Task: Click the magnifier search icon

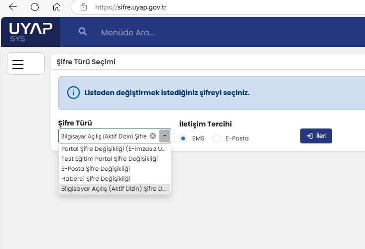Action: pyautogui.click(x=83, y=32)
